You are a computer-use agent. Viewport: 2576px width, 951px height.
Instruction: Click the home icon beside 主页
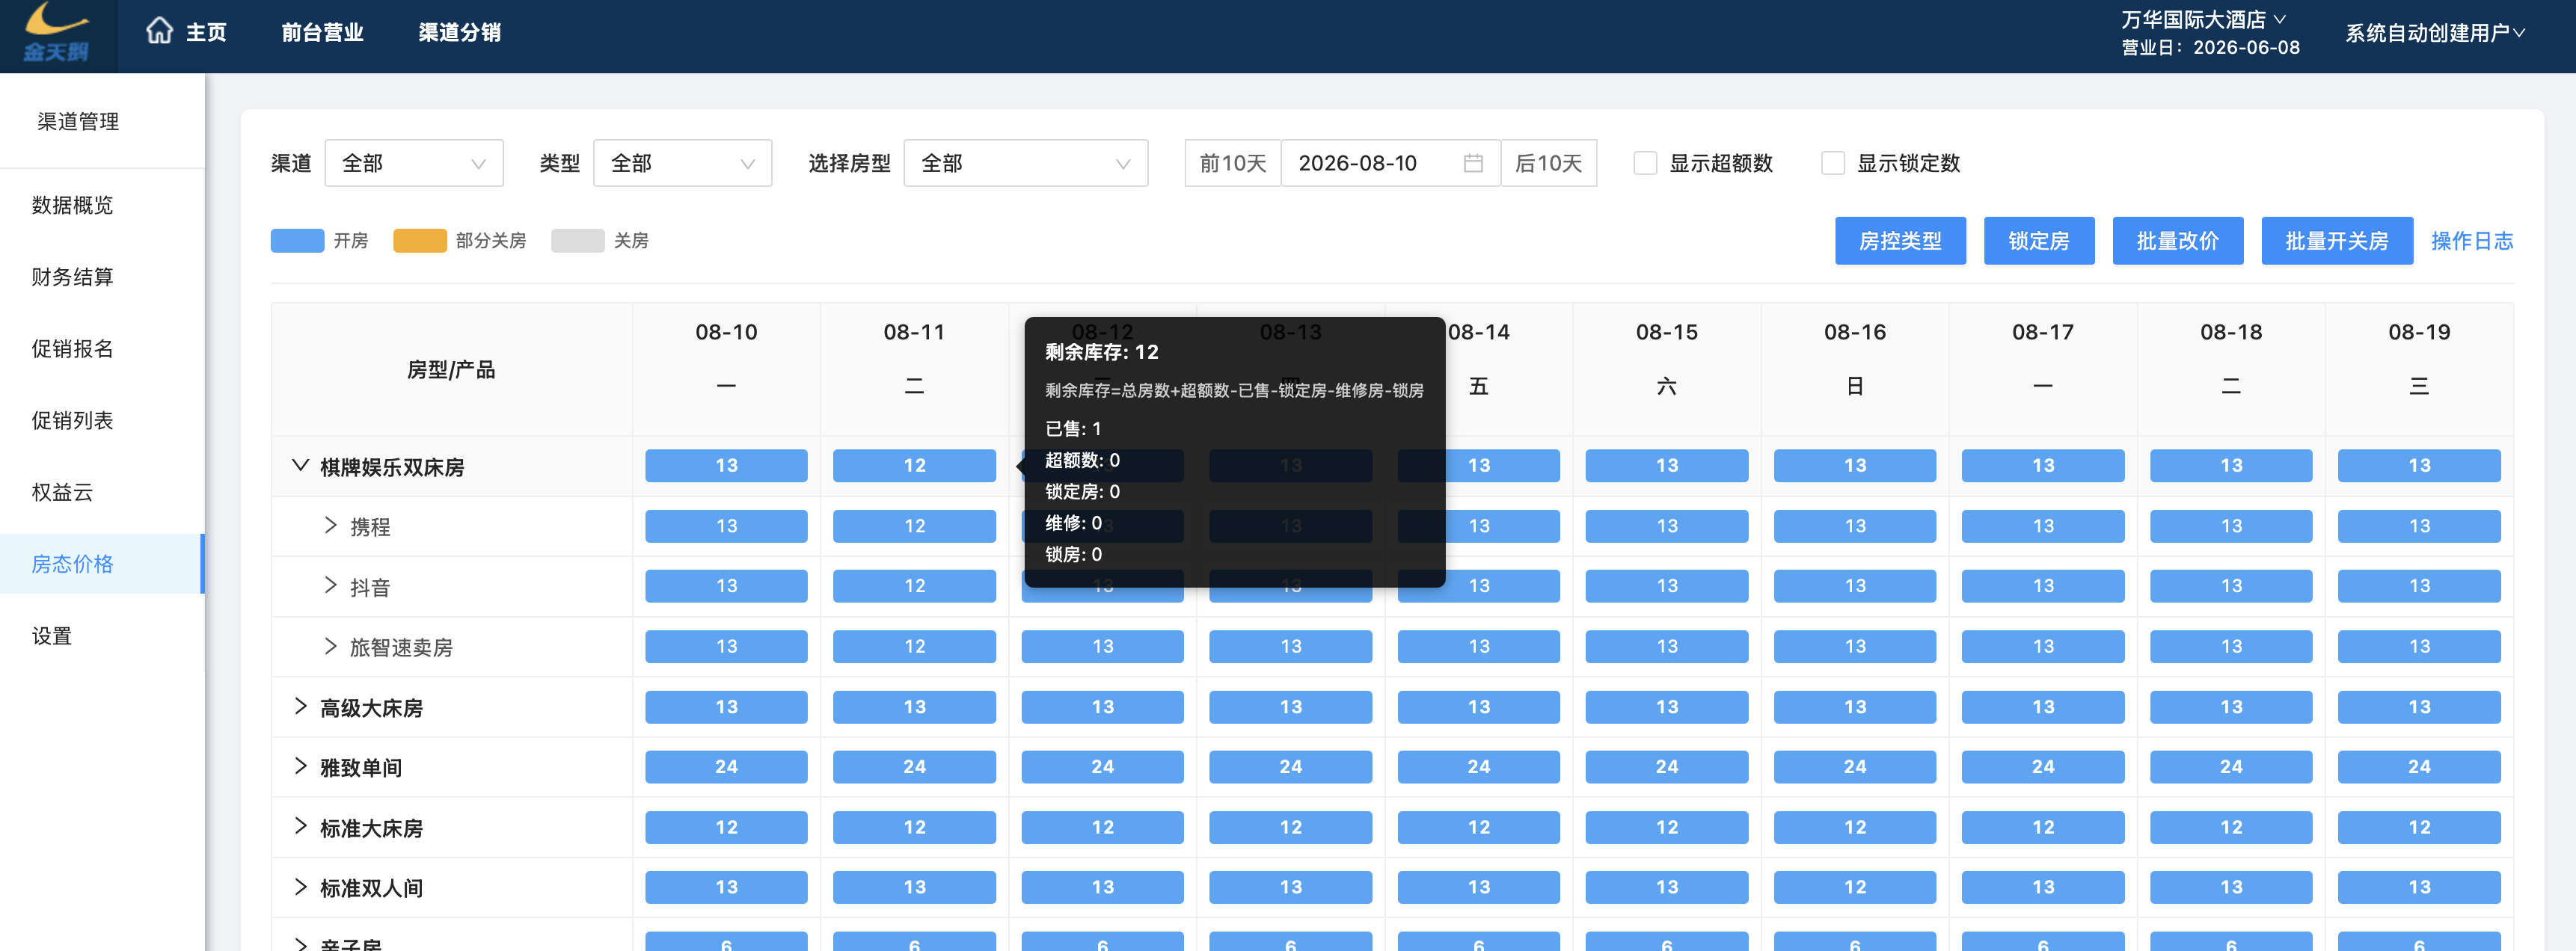(159, 32)
